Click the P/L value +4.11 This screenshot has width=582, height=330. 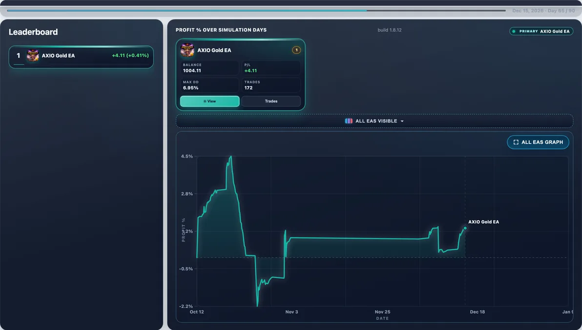[x=250, y=70]
